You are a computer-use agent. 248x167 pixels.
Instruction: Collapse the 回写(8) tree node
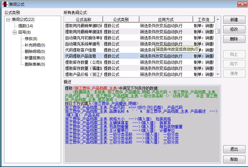14,32
